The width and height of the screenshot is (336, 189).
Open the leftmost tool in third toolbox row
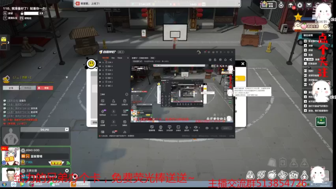(102, 123)
